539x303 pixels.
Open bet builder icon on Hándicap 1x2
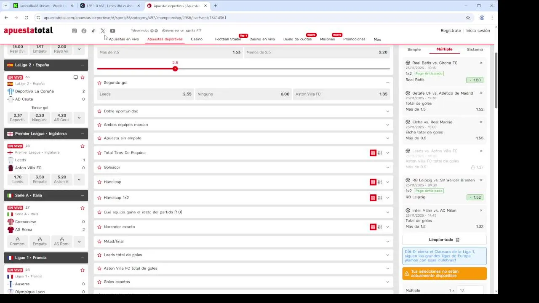(373, 198)
